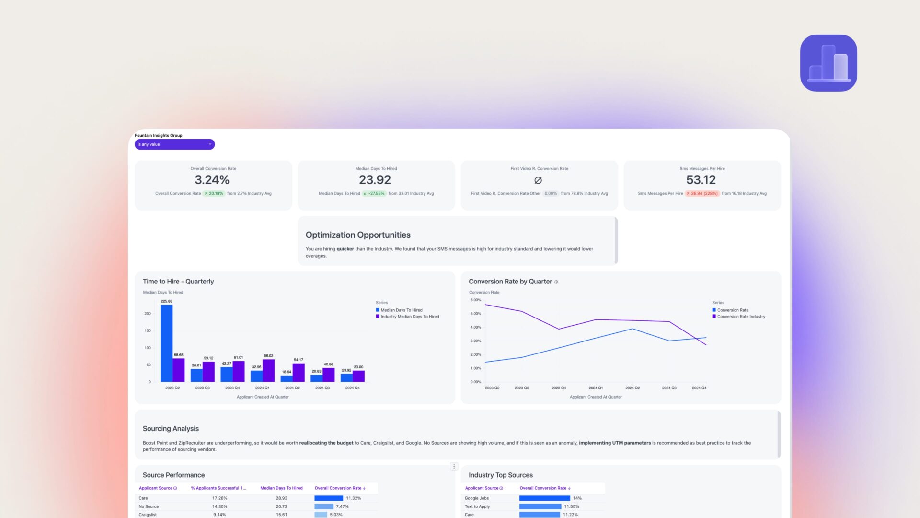This screenshot has width=920, height=518.
Task: Click info icon next to Conversion Rate by Quarter
Action: tap(556, 282)
